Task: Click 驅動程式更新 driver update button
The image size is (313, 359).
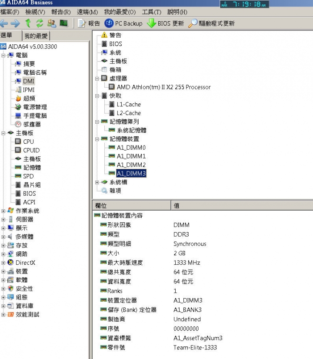Action: pos(211,23)
